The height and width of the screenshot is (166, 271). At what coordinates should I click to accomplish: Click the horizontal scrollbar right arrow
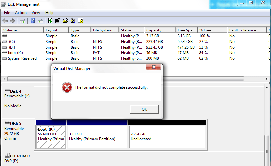click(267, 79)
